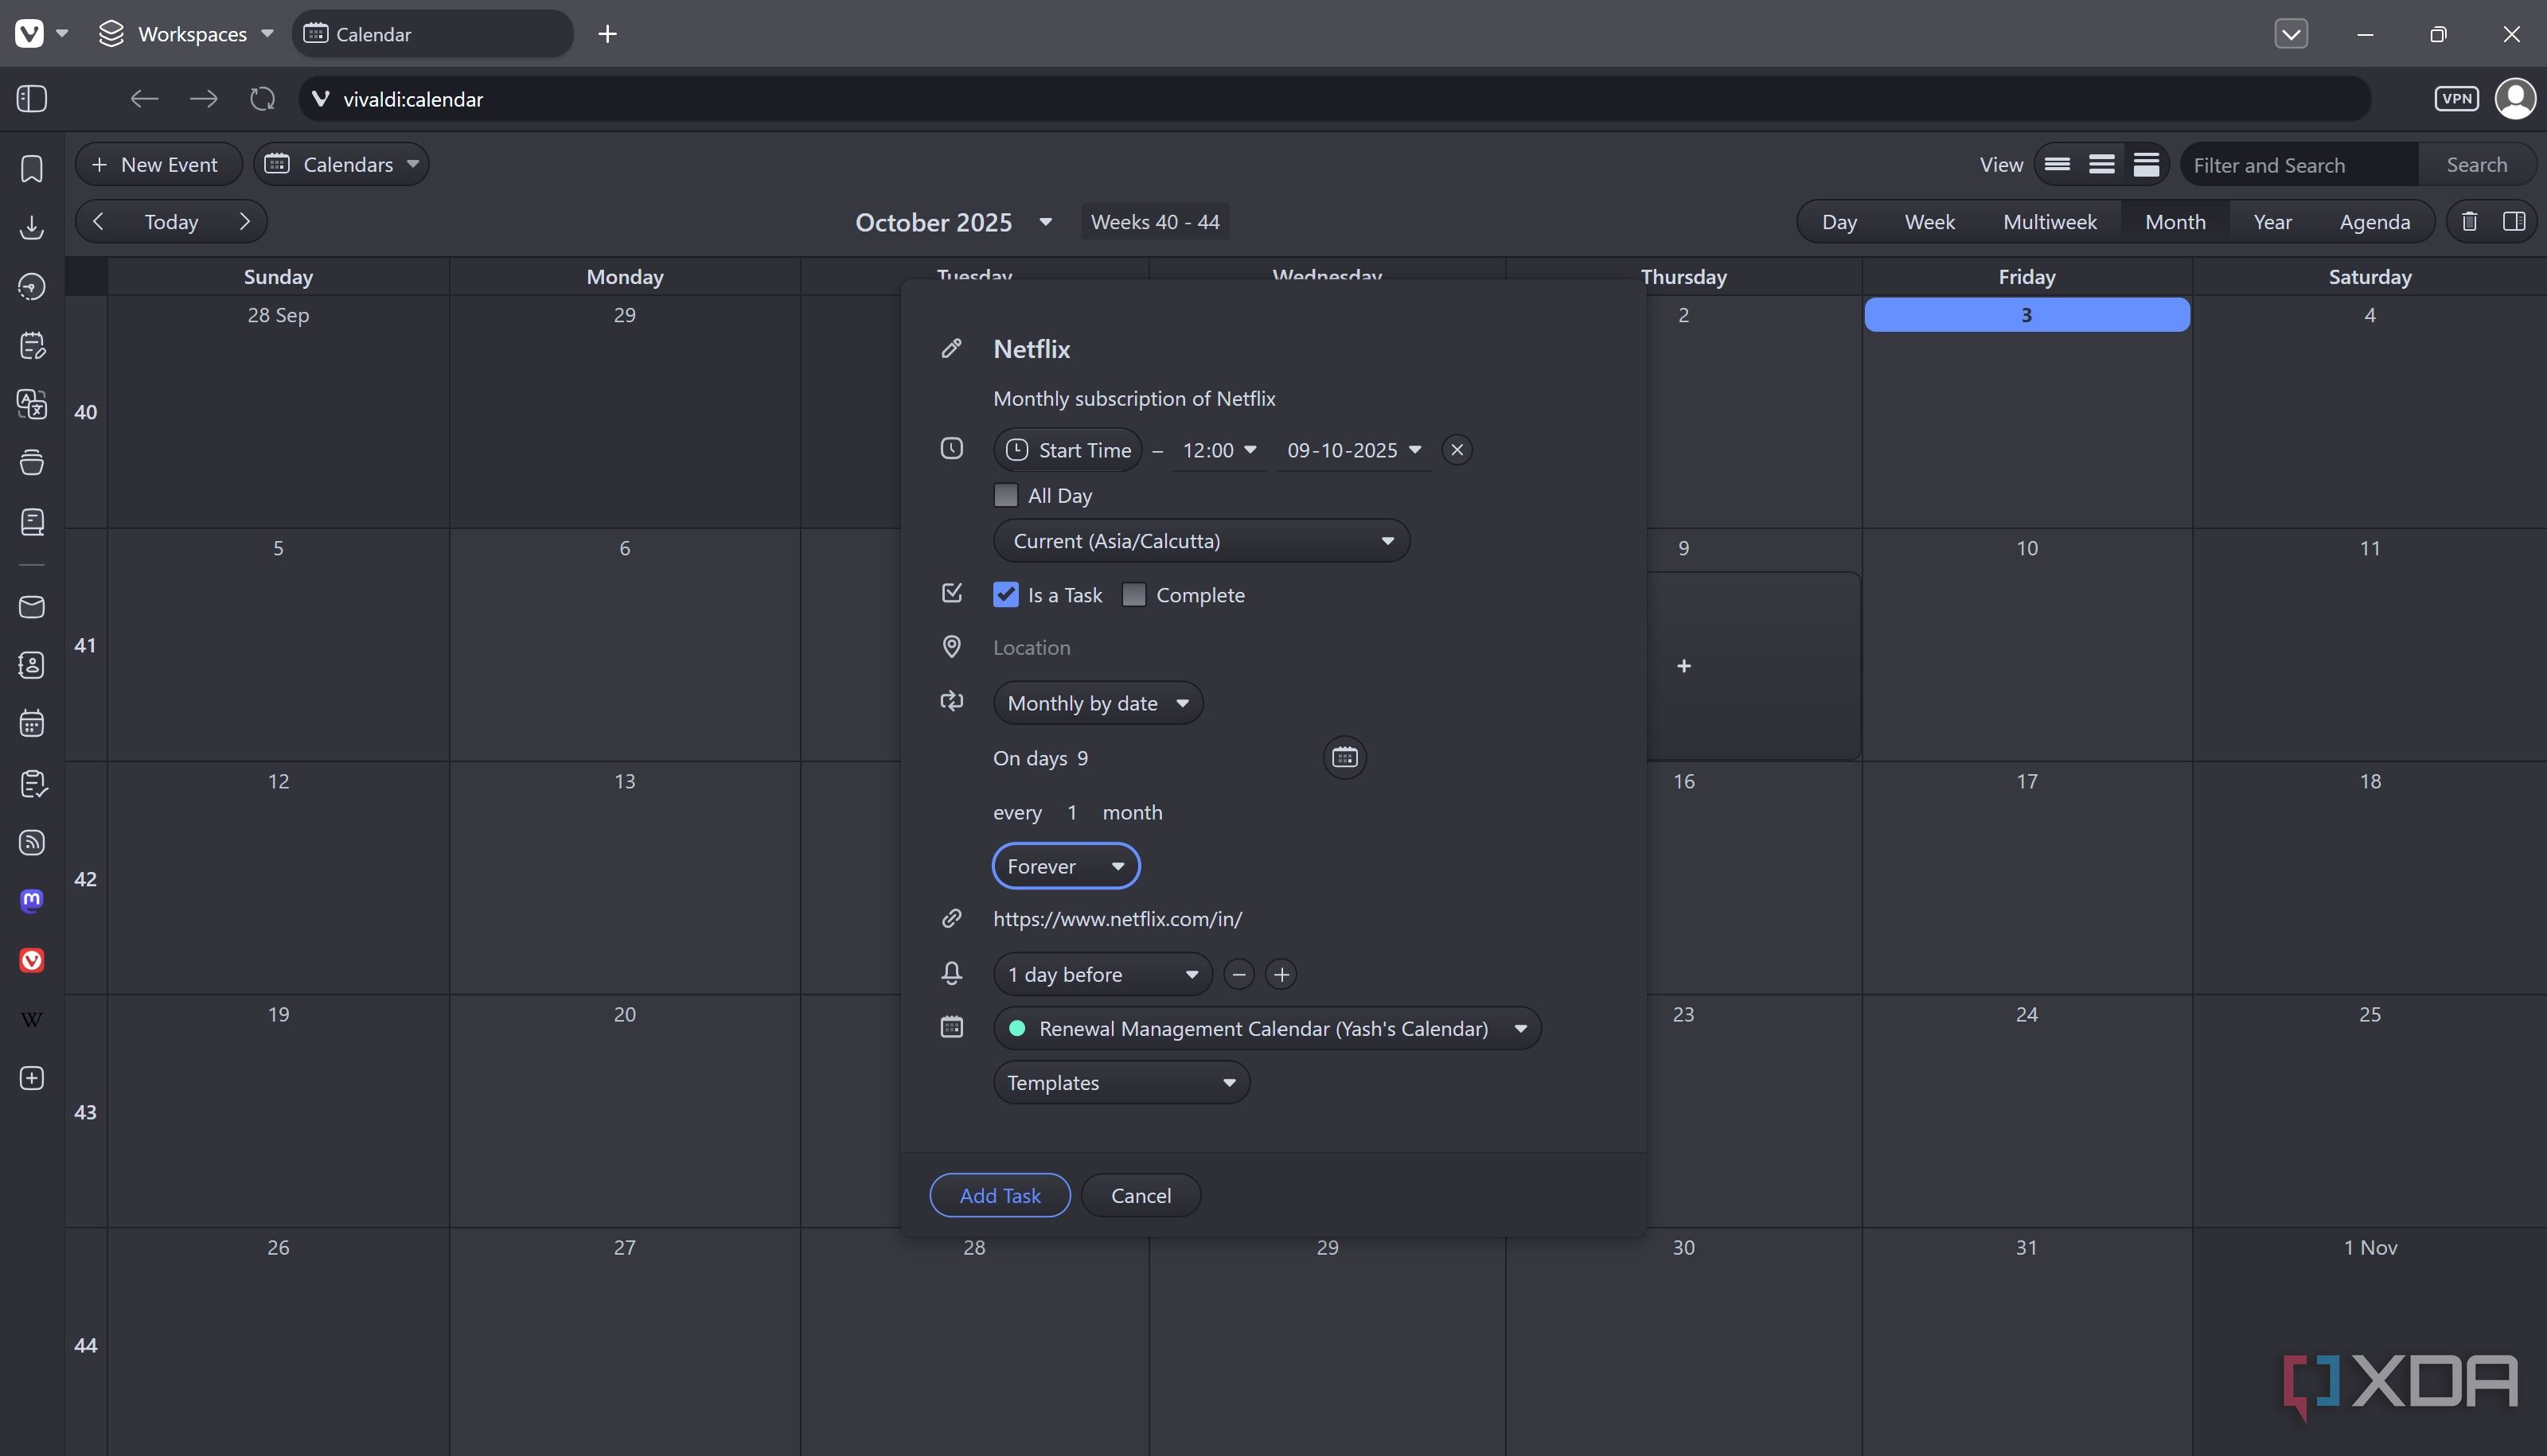Viewport: 2547px width, 1456px height.
Task: Add another reminder with the plus button
Action: [1281, 975]
